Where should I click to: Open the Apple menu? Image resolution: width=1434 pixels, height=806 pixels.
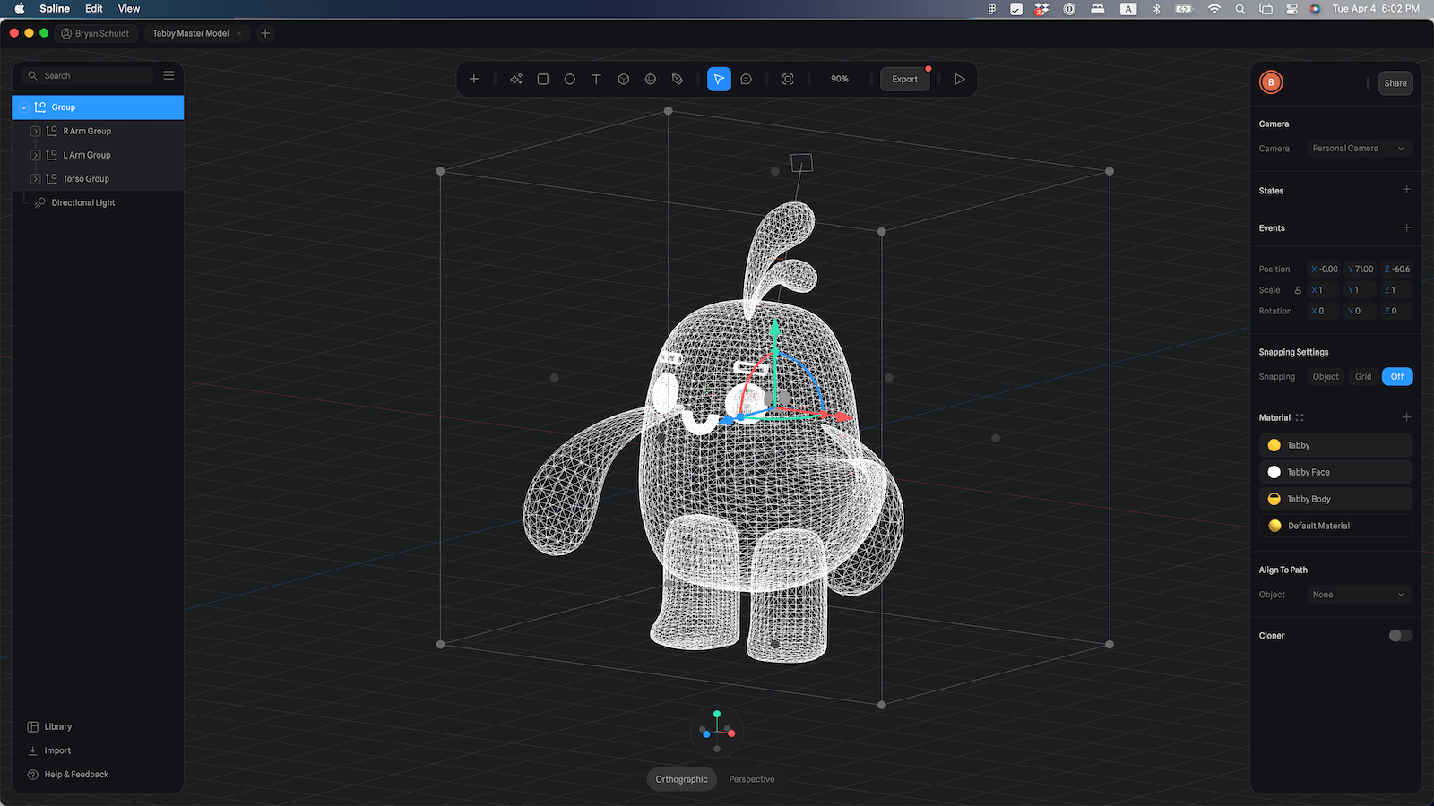20,9
